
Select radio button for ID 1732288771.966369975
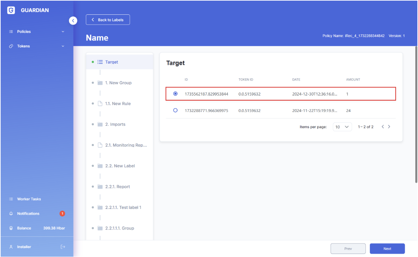[x=175, y=110]
